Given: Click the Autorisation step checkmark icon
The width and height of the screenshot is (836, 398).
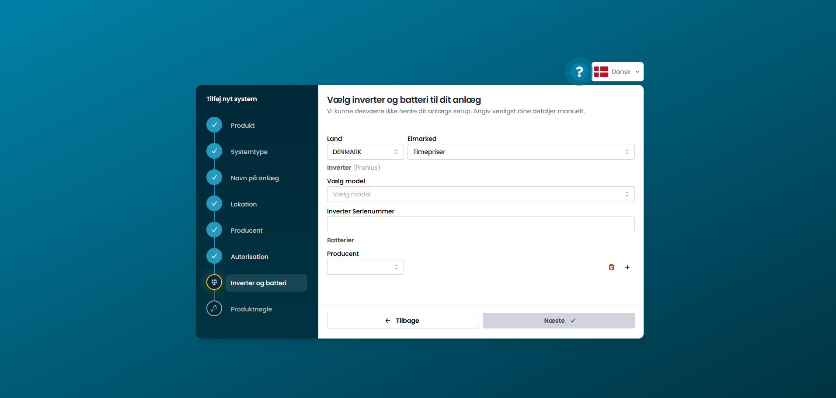Looking at the screenshot, I should [x=214, y=256].
